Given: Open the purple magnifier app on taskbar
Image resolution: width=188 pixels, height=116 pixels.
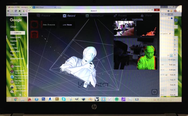Looking at the screenshot, I should tap(123, 99).
